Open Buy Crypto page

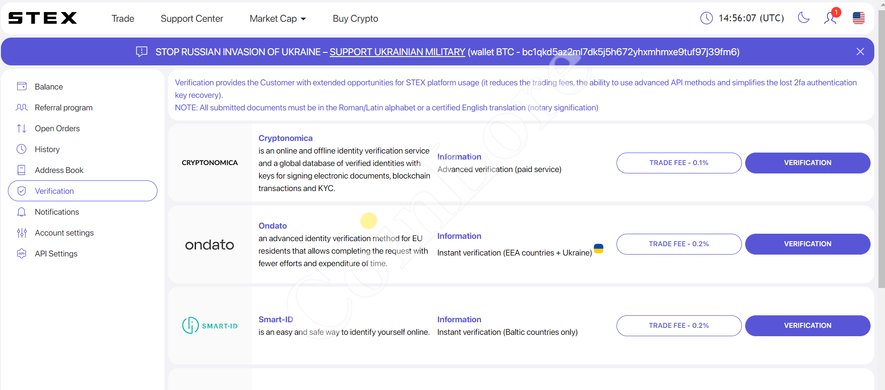355,19
